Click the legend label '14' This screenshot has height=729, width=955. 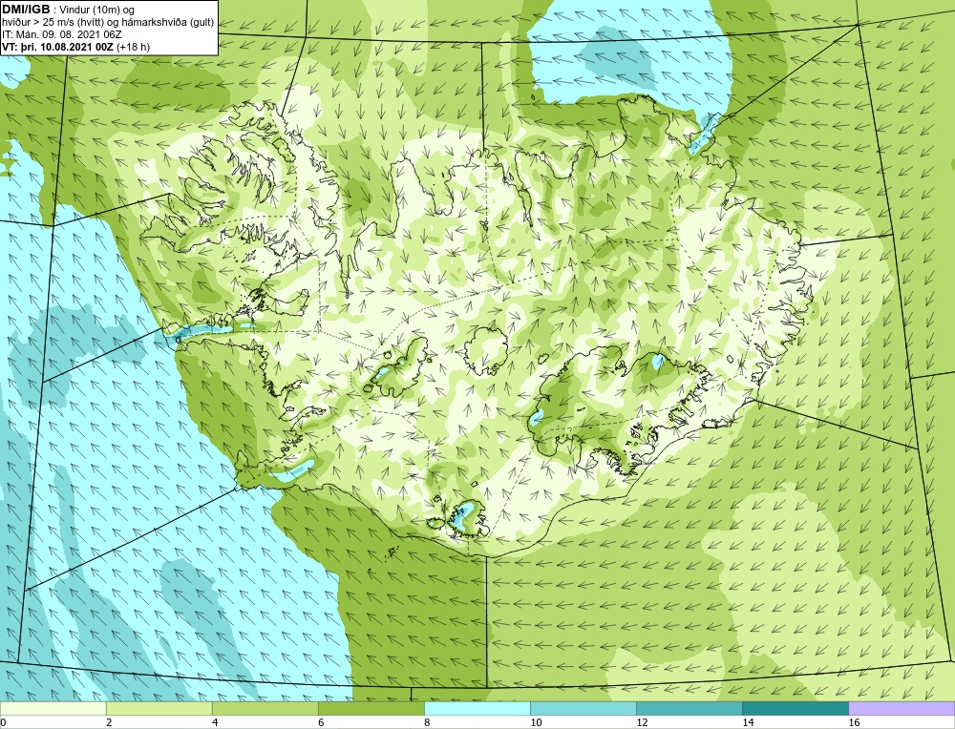pos(748,722)
